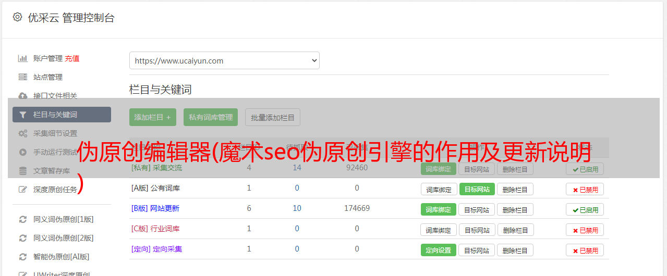The width and height of the screenshot is (667, 276).
Task: Click 词库绑定 for the 采集交流 row
Action: tap(439, 169)
